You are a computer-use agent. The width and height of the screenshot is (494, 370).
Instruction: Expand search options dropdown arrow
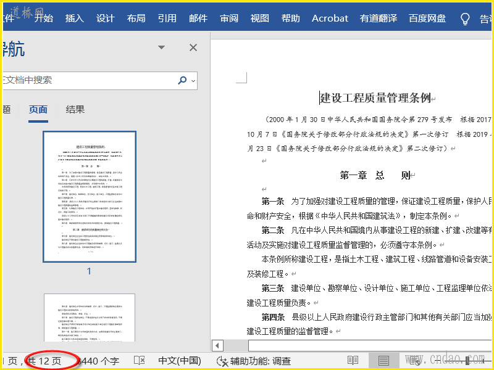coord(193,81)
